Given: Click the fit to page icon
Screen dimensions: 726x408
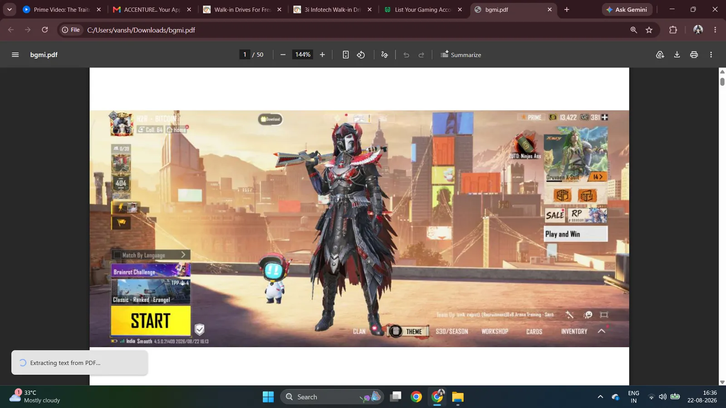Looking at the screenshot, I should click(346, 54).
